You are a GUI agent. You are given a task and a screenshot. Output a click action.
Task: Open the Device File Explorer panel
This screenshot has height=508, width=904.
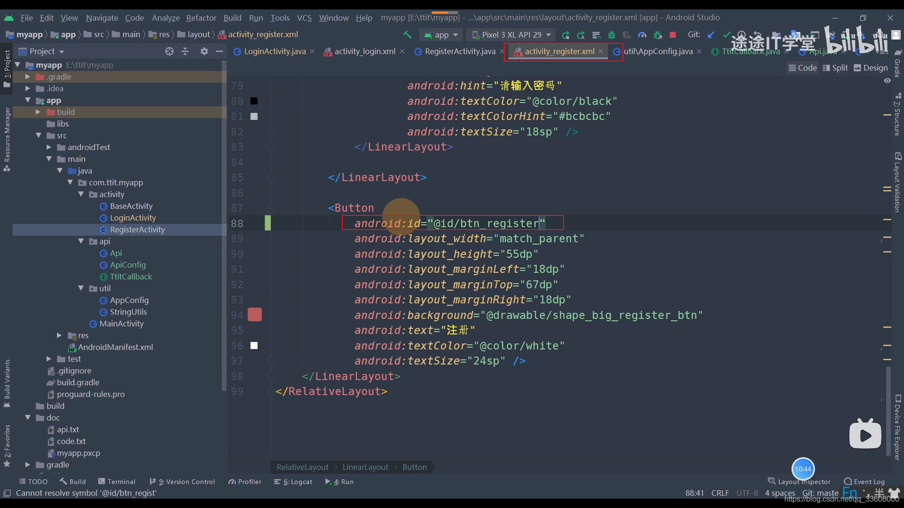[x=897, y=428]
